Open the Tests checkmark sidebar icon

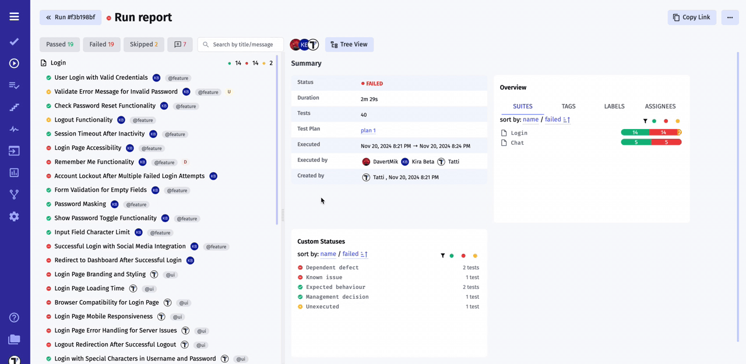coord(14,42)
